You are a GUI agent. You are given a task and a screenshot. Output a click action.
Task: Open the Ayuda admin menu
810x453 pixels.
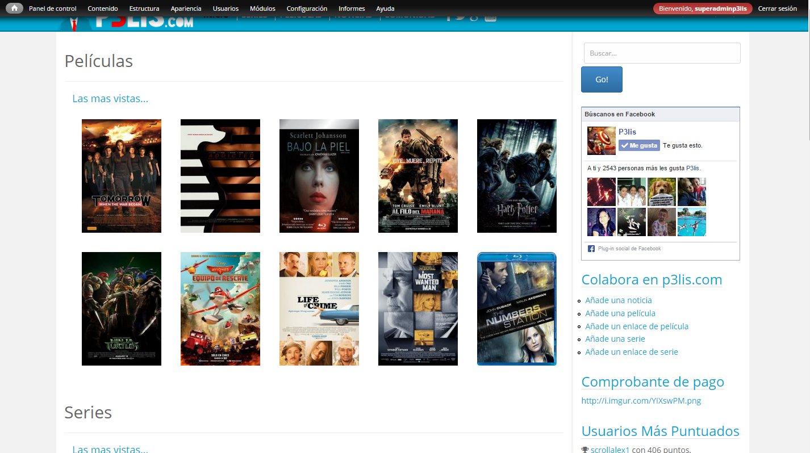tap(385, 9)
